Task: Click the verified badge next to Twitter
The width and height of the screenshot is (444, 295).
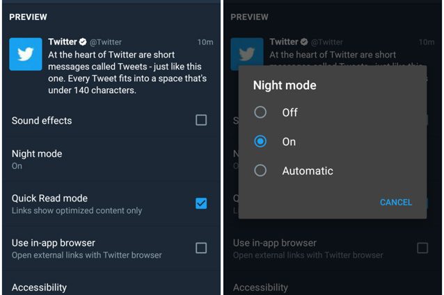Action: tap(83, 42)
